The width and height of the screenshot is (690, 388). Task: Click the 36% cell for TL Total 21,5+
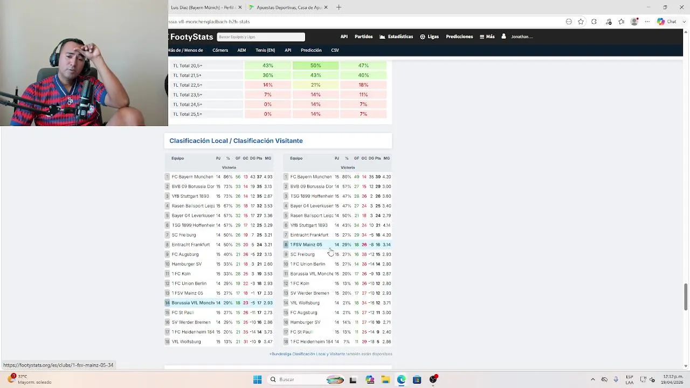coord(268,75)
